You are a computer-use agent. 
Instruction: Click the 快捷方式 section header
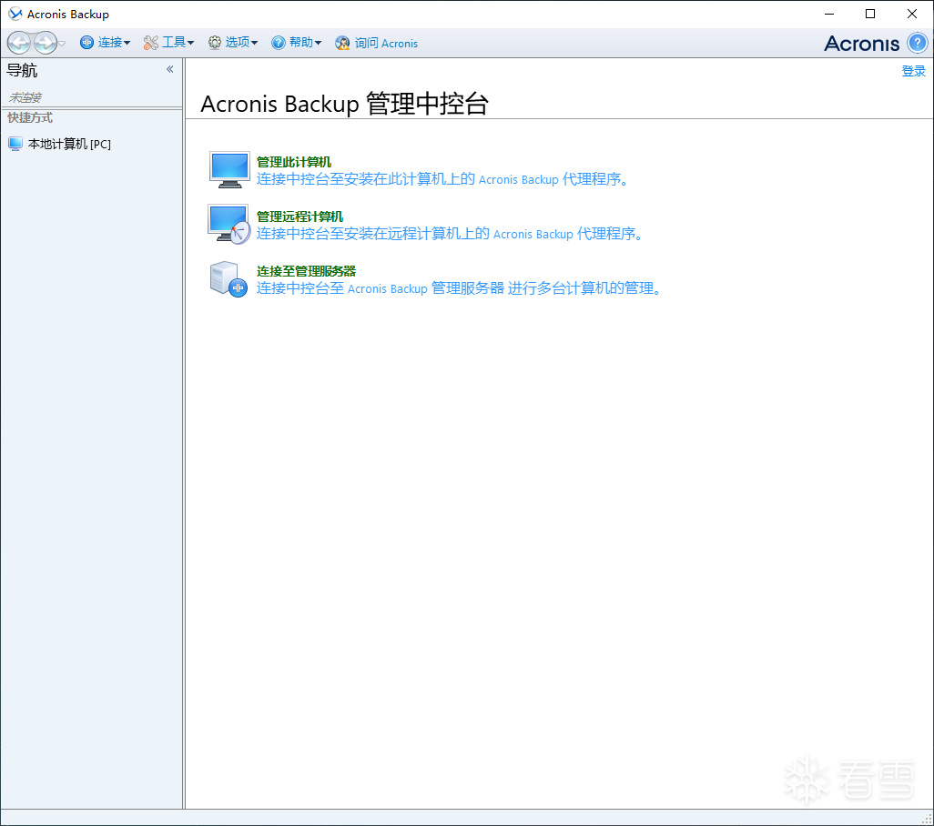point(30,118)
